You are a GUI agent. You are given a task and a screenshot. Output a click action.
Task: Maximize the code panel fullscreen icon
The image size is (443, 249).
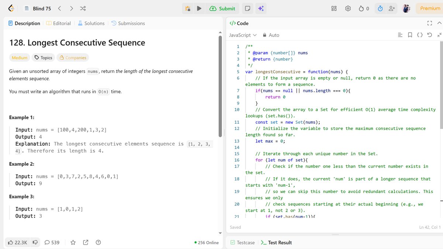coord(429,23)
